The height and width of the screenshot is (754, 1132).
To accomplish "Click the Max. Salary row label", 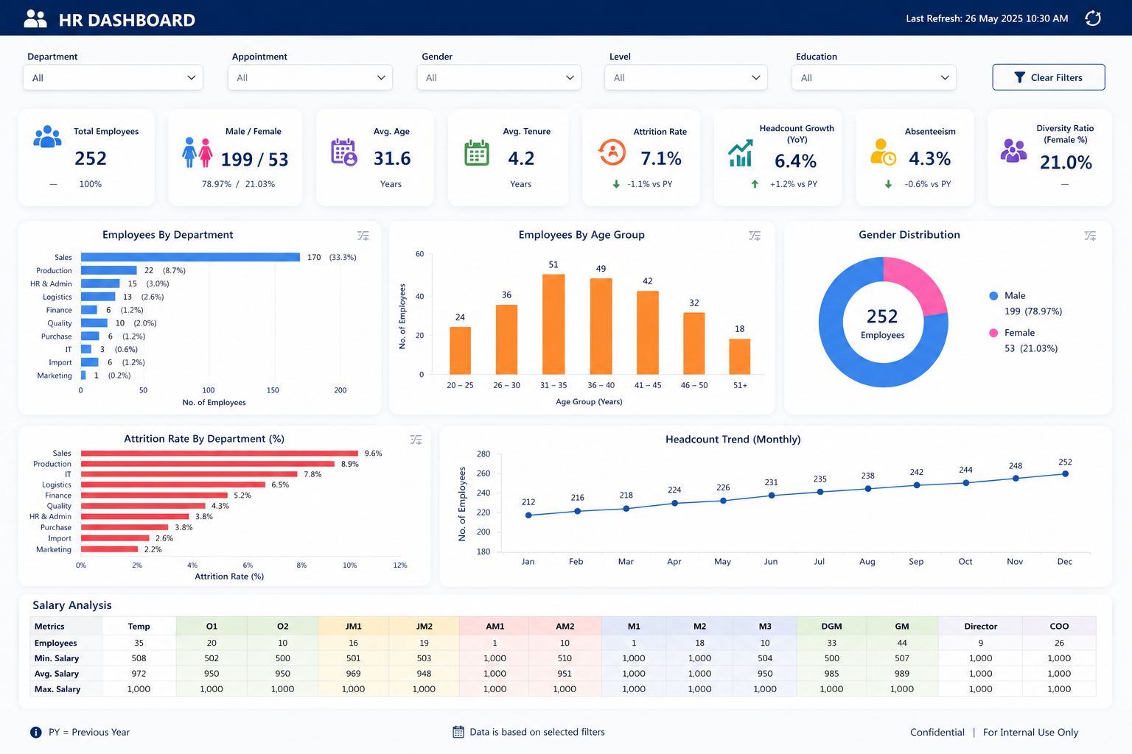I will click(57, 689).
